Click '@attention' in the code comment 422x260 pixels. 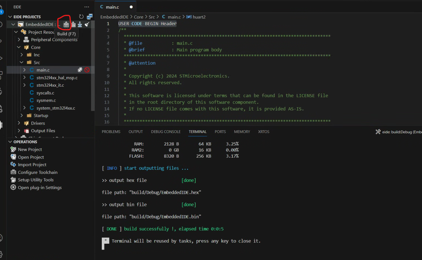tap(142, 63)
